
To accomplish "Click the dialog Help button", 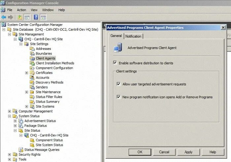I will (x=213, y=152).
